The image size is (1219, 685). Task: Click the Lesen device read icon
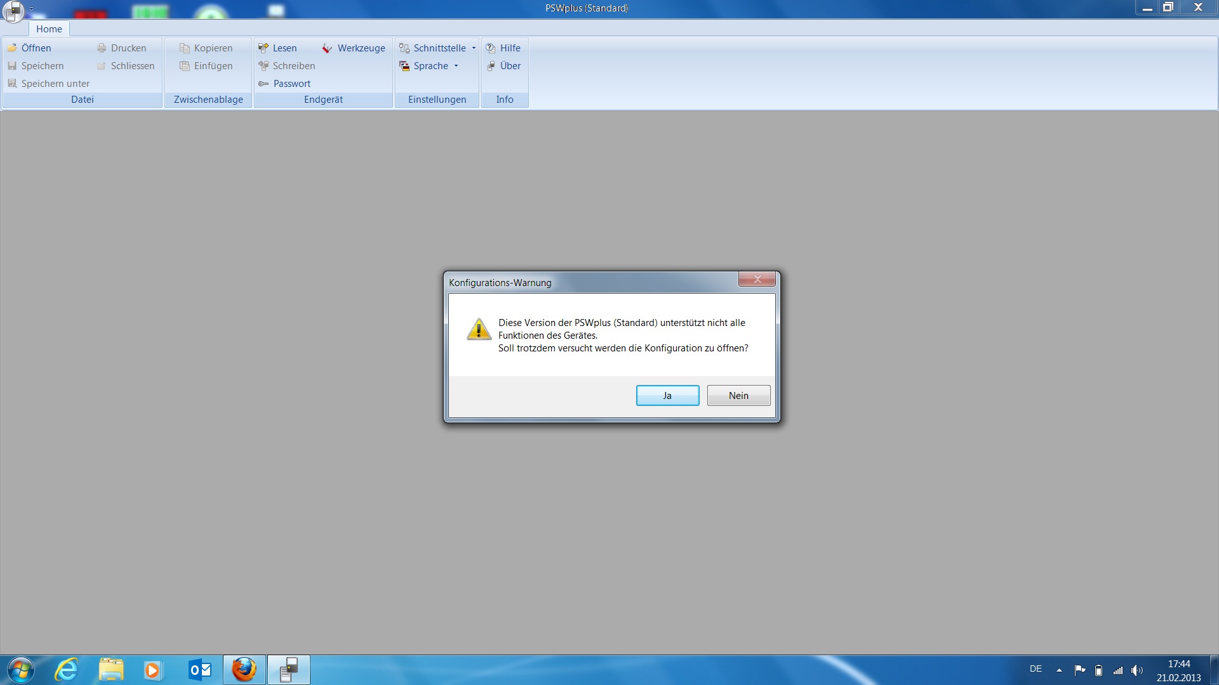[x=263, y=48]
